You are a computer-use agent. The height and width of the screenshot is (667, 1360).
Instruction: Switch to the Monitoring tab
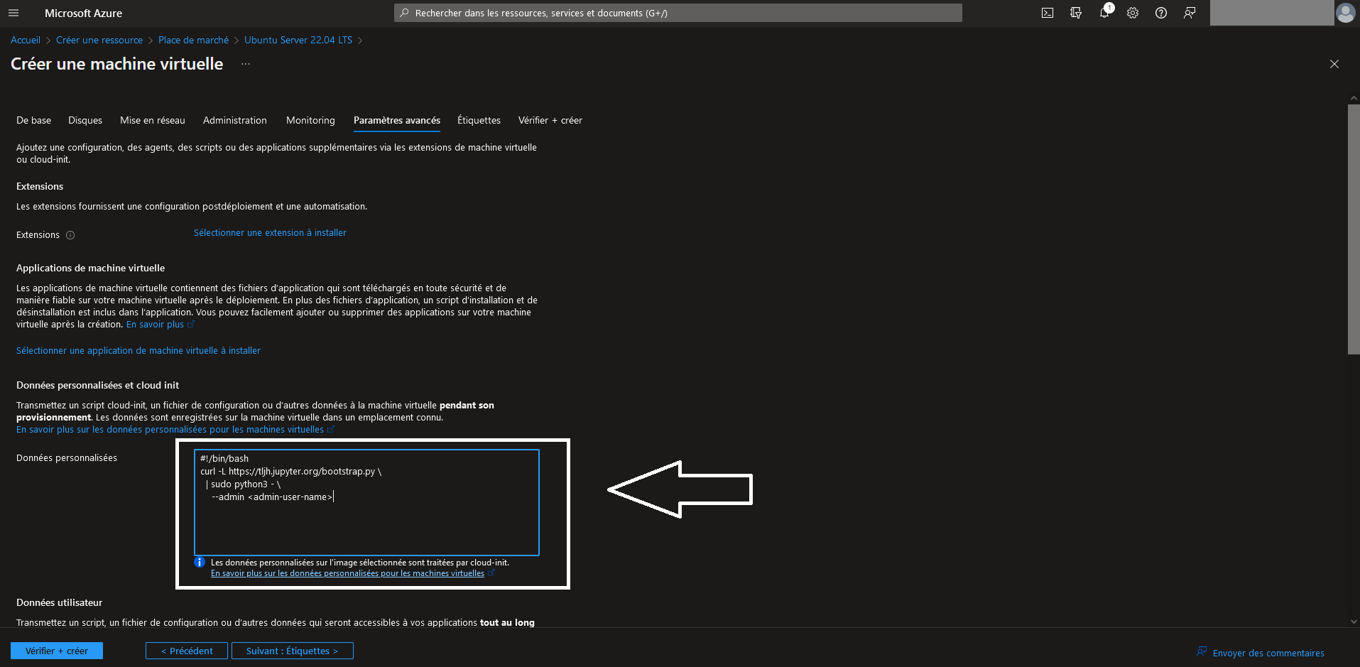(x=310, y=120)
